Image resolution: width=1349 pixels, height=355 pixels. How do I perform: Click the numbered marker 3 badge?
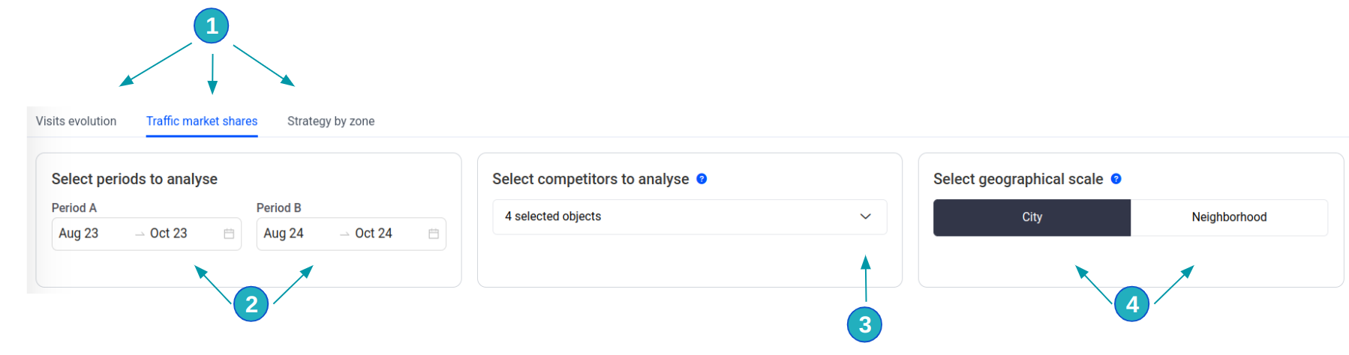pyautogui.click(x=864, y=324)
